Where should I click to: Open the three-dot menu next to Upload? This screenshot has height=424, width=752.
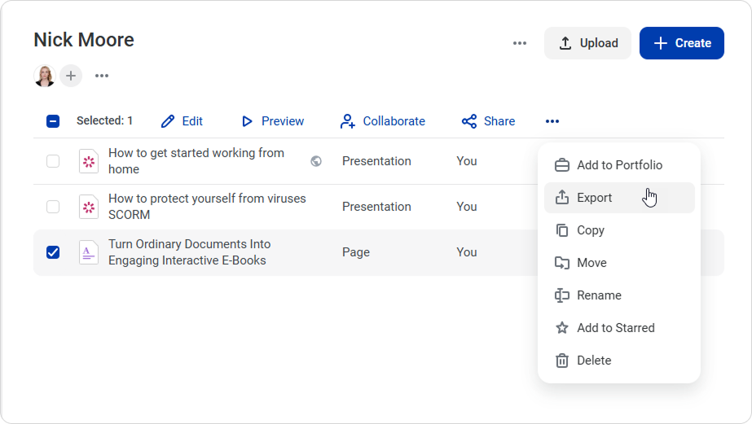(520, 43)
